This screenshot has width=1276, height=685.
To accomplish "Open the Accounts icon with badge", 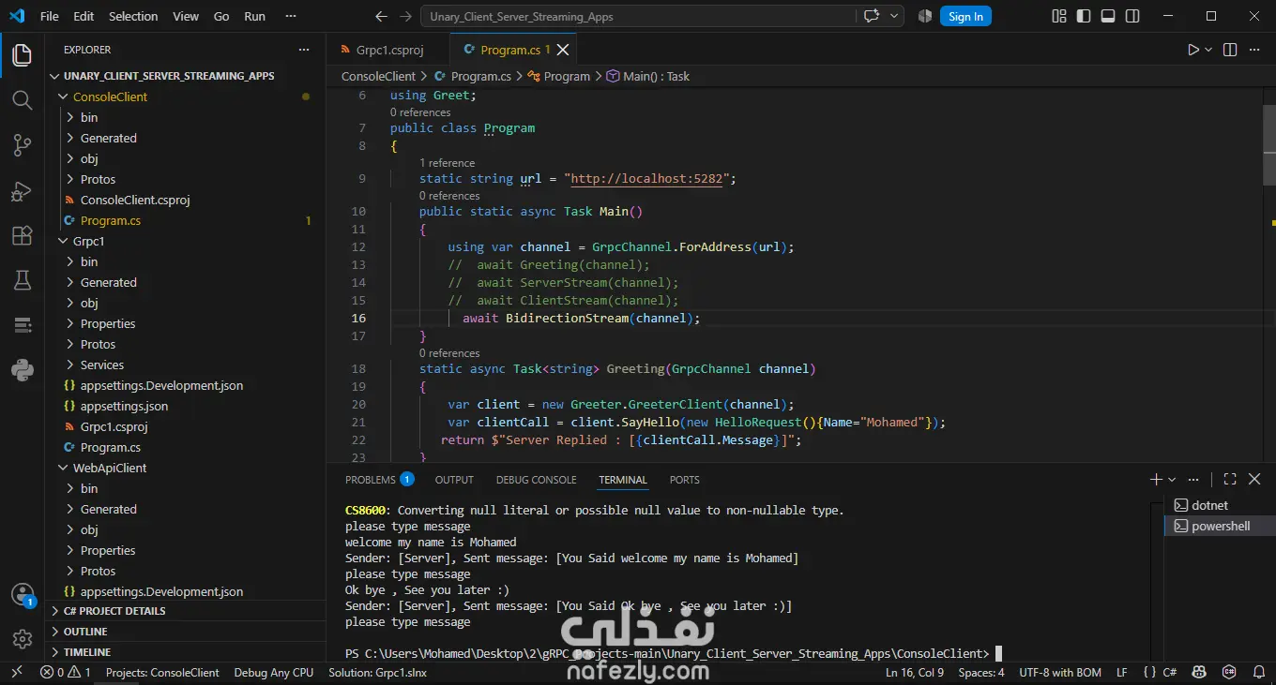I will click(23, 594).
